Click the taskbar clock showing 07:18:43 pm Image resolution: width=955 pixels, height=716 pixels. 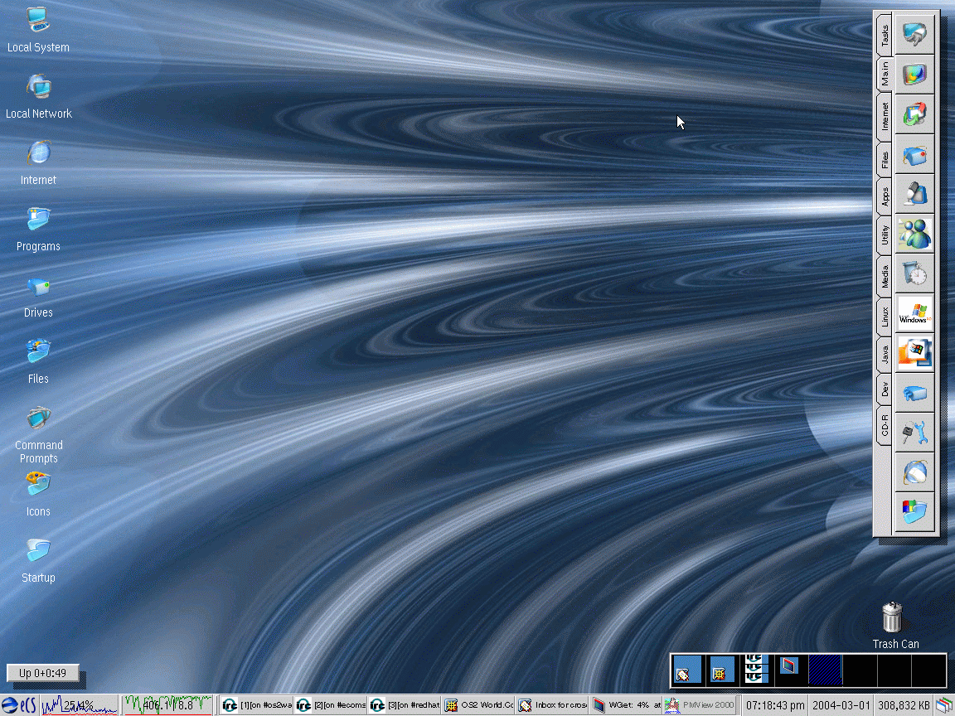(774, 705)
